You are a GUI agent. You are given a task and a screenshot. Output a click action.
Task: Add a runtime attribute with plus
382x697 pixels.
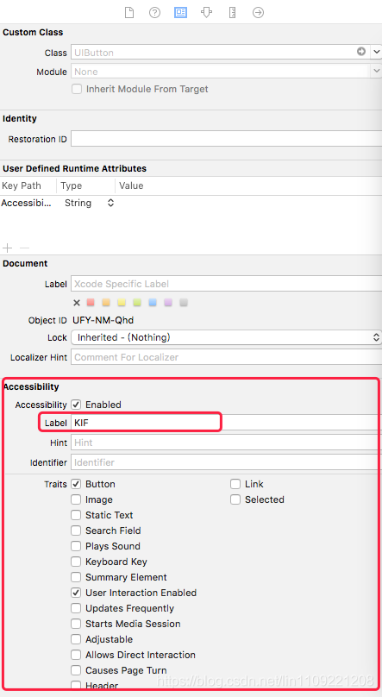(8, 248)
